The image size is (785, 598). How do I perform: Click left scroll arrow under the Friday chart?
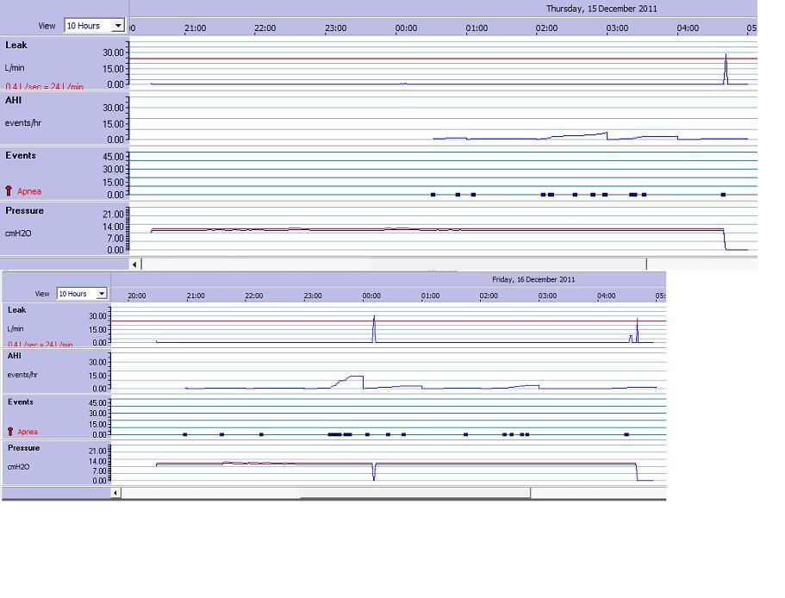116,493
